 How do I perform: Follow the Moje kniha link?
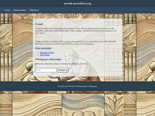pyautogui.click(x=45, y=55)
